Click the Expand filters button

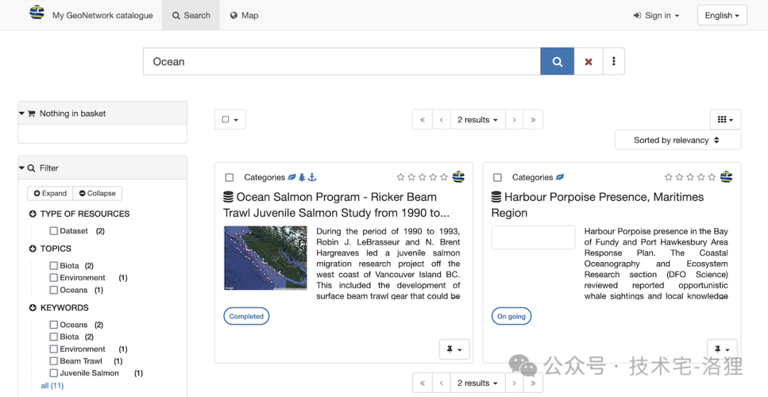pyautogui.click(x=50, y=193)
